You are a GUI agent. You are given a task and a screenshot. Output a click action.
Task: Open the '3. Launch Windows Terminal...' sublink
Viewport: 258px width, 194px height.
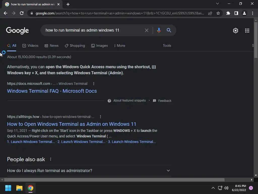tap(132, 142)
